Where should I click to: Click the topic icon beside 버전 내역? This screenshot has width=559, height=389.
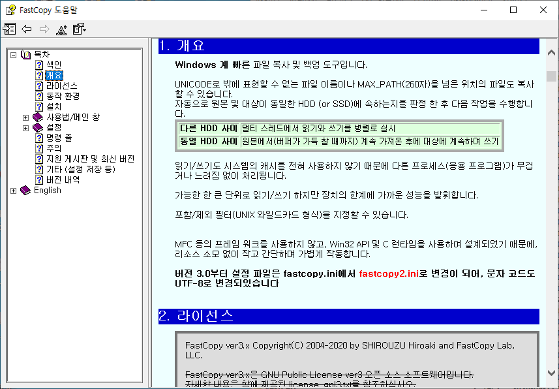point(39,180)
